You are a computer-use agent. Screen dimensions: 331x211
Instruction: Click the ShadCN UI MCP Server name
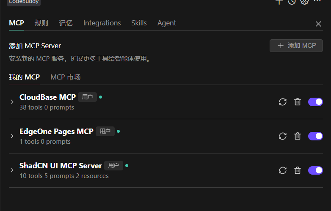point(61,166)
